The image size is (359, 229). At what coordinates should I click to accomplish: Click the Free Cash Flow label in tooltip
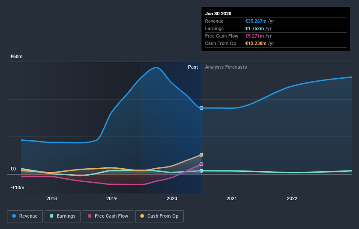click(x=222, y=36)
